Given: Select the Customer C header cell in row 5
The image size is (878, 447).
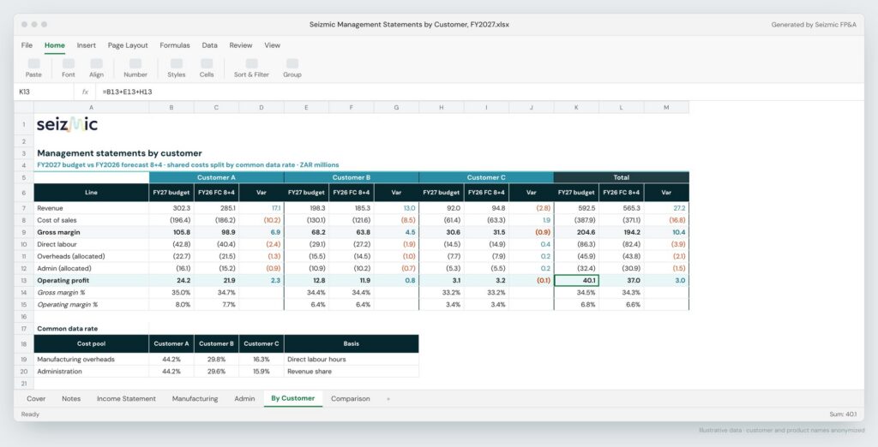Looking at the screenshot, I should (x=486, y=177).
